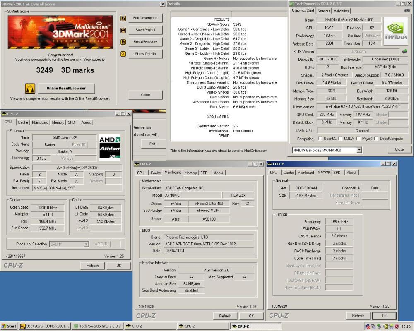This screenshot has height=331, width=414.
Task: Open the SPD tab in the CPU-Z Memory window
Action: pos(337,173)
